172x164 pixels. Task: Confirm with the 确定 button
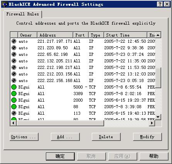click(60, 156)
